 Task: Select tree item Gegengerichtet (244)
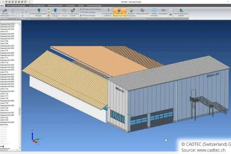tap(7, 29)
